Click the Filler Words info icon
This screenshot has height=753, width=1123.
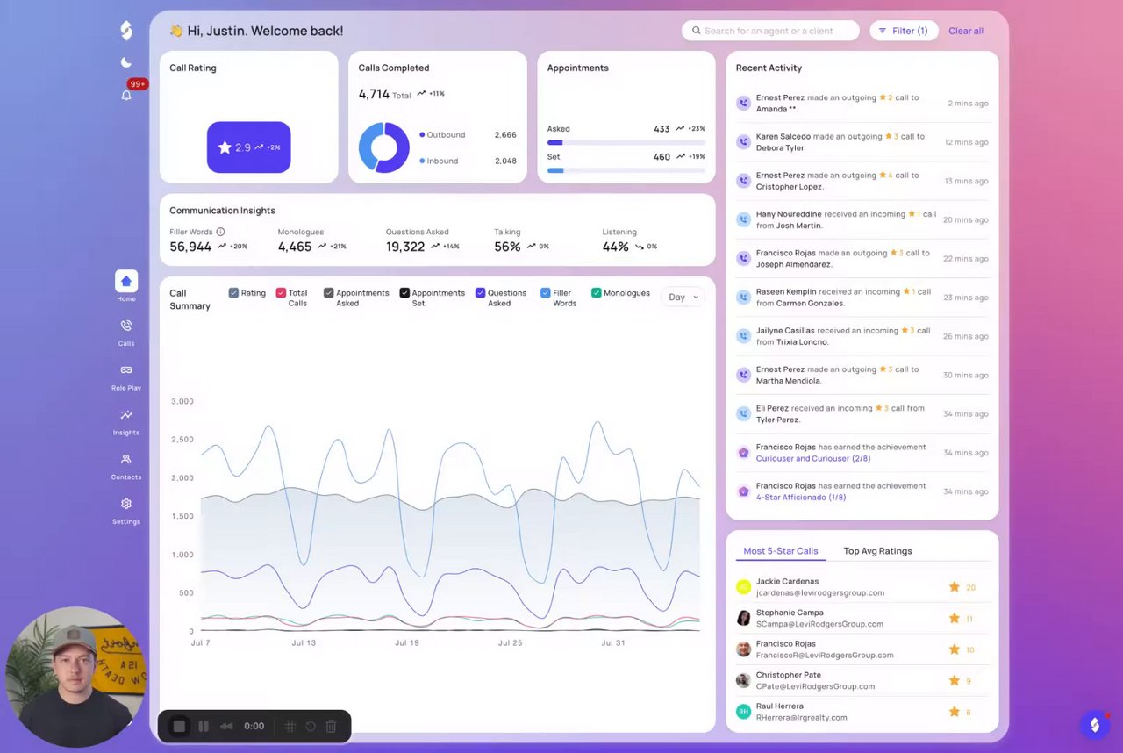[x=220, y=232]
